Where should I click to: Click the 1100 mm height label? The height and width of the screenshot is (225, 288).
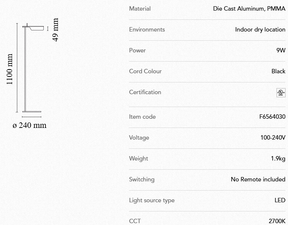10,69
